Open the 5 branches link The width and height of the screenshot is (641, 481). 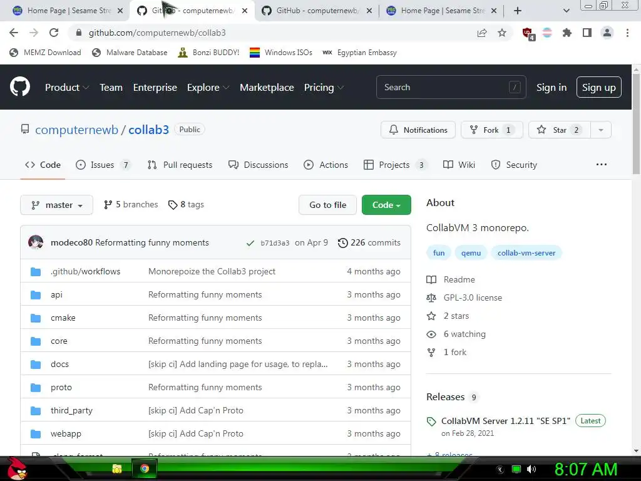[x=131, y=205]
